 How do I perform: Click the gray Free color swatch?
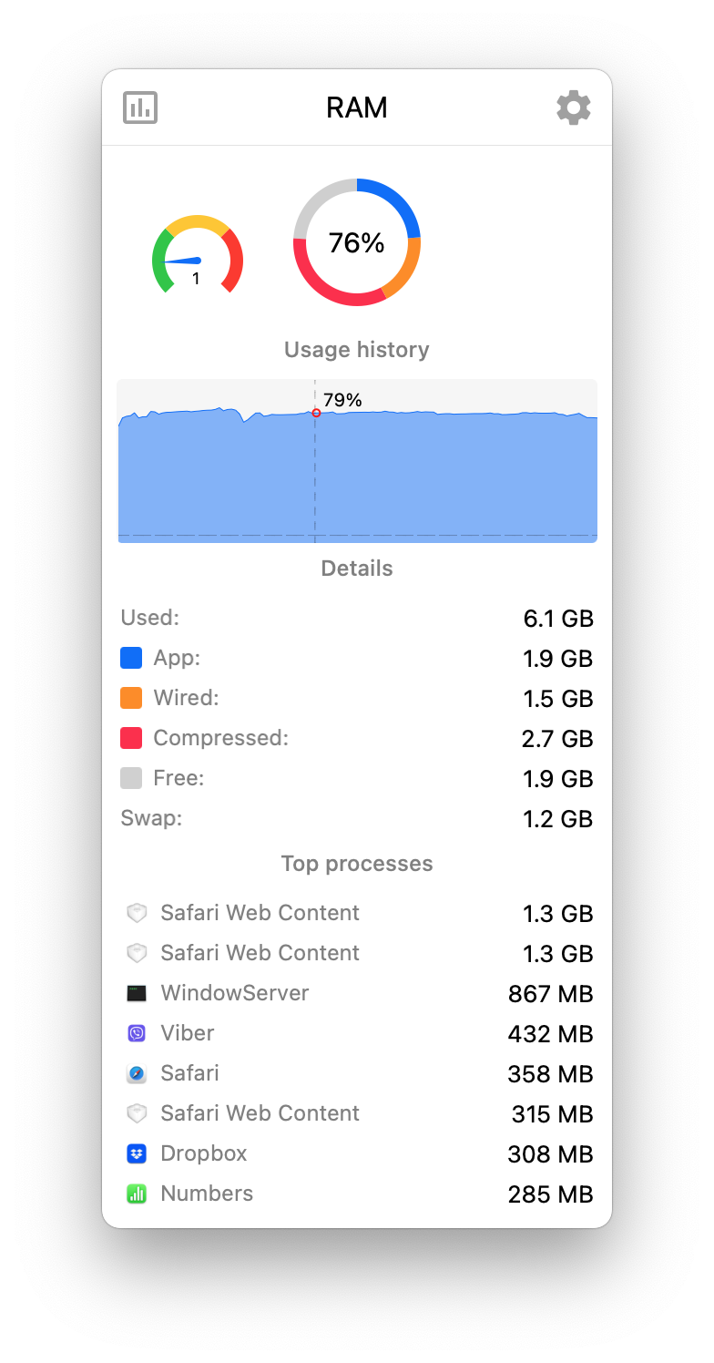(x=131, y=778)
